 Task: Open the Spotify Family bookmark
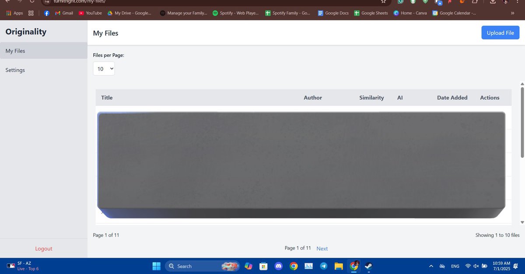pyautogui.click(x=288, y=13)
